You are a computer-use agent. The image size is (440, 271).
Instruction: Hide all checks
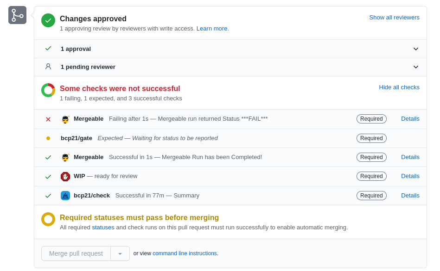(x=399, y=87)
